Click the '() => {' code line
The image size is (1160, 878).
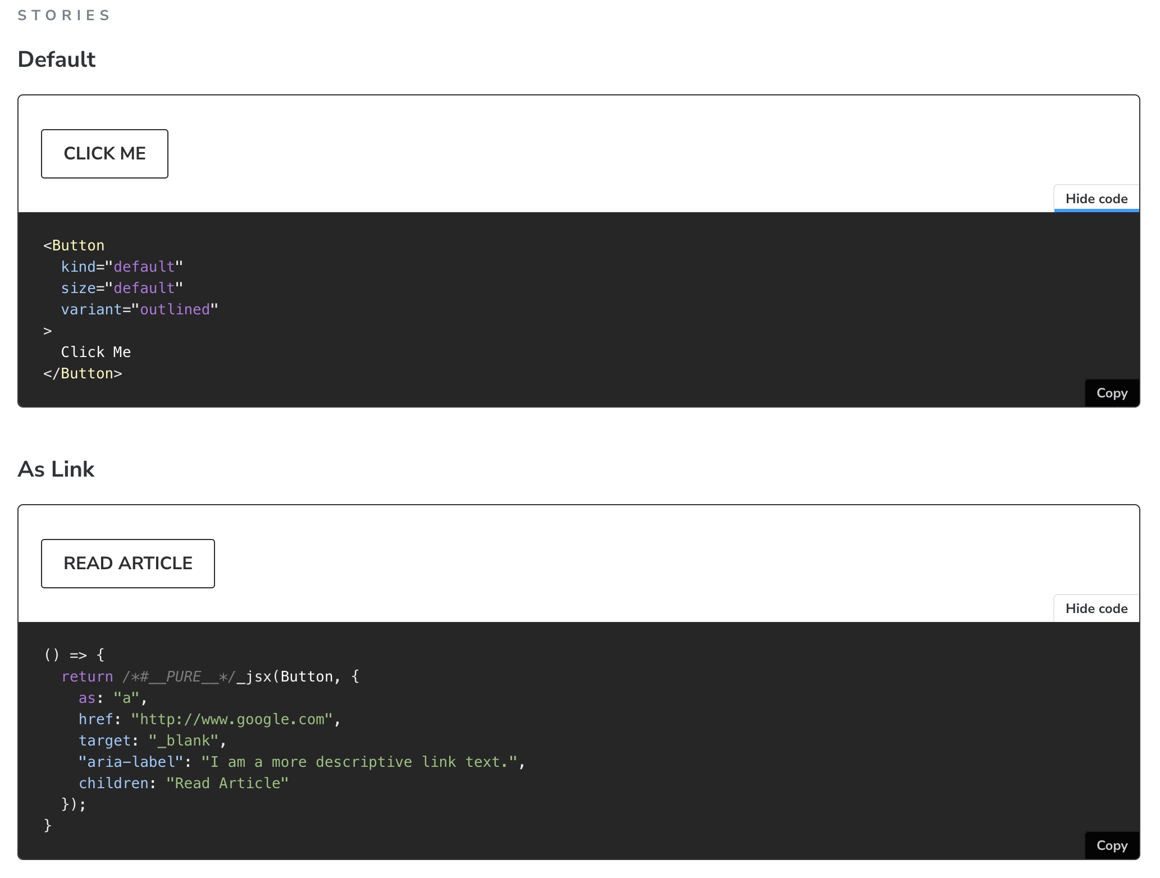coord(74,655)
